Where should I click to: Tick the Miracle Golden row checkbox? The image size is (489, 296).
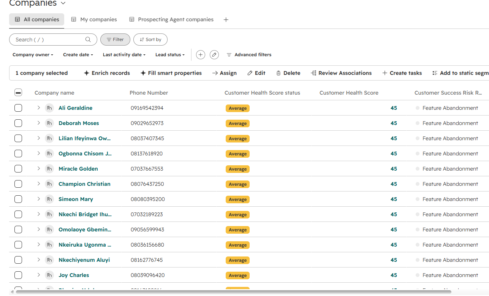point(18,169)
